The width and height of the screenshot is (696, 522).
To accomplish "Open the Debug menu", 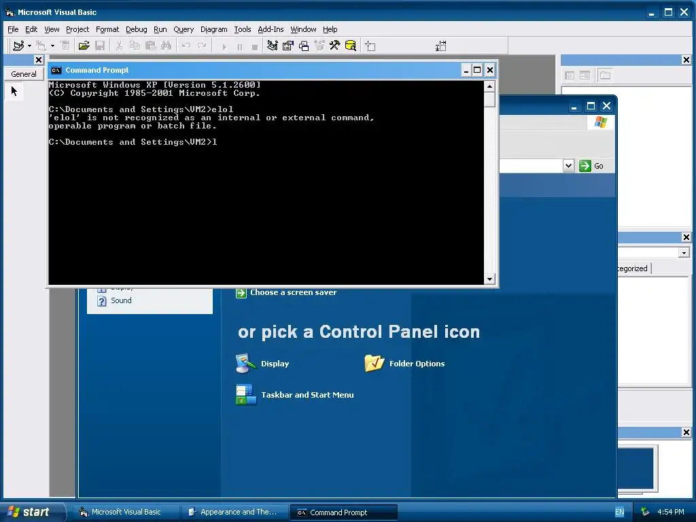I will [136, 29].
